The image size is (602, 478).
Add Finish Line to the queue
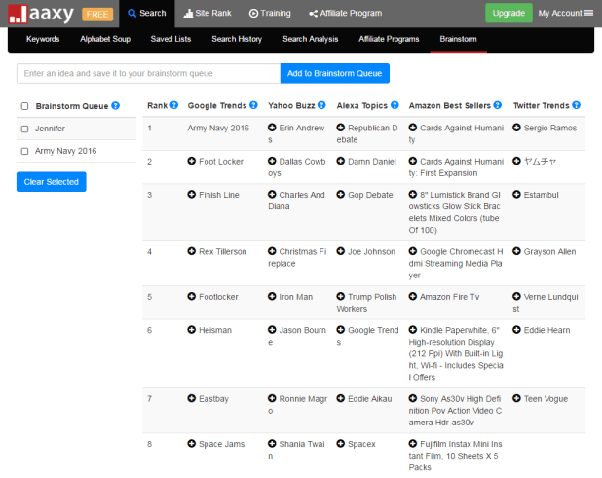[x=191, y=195]
